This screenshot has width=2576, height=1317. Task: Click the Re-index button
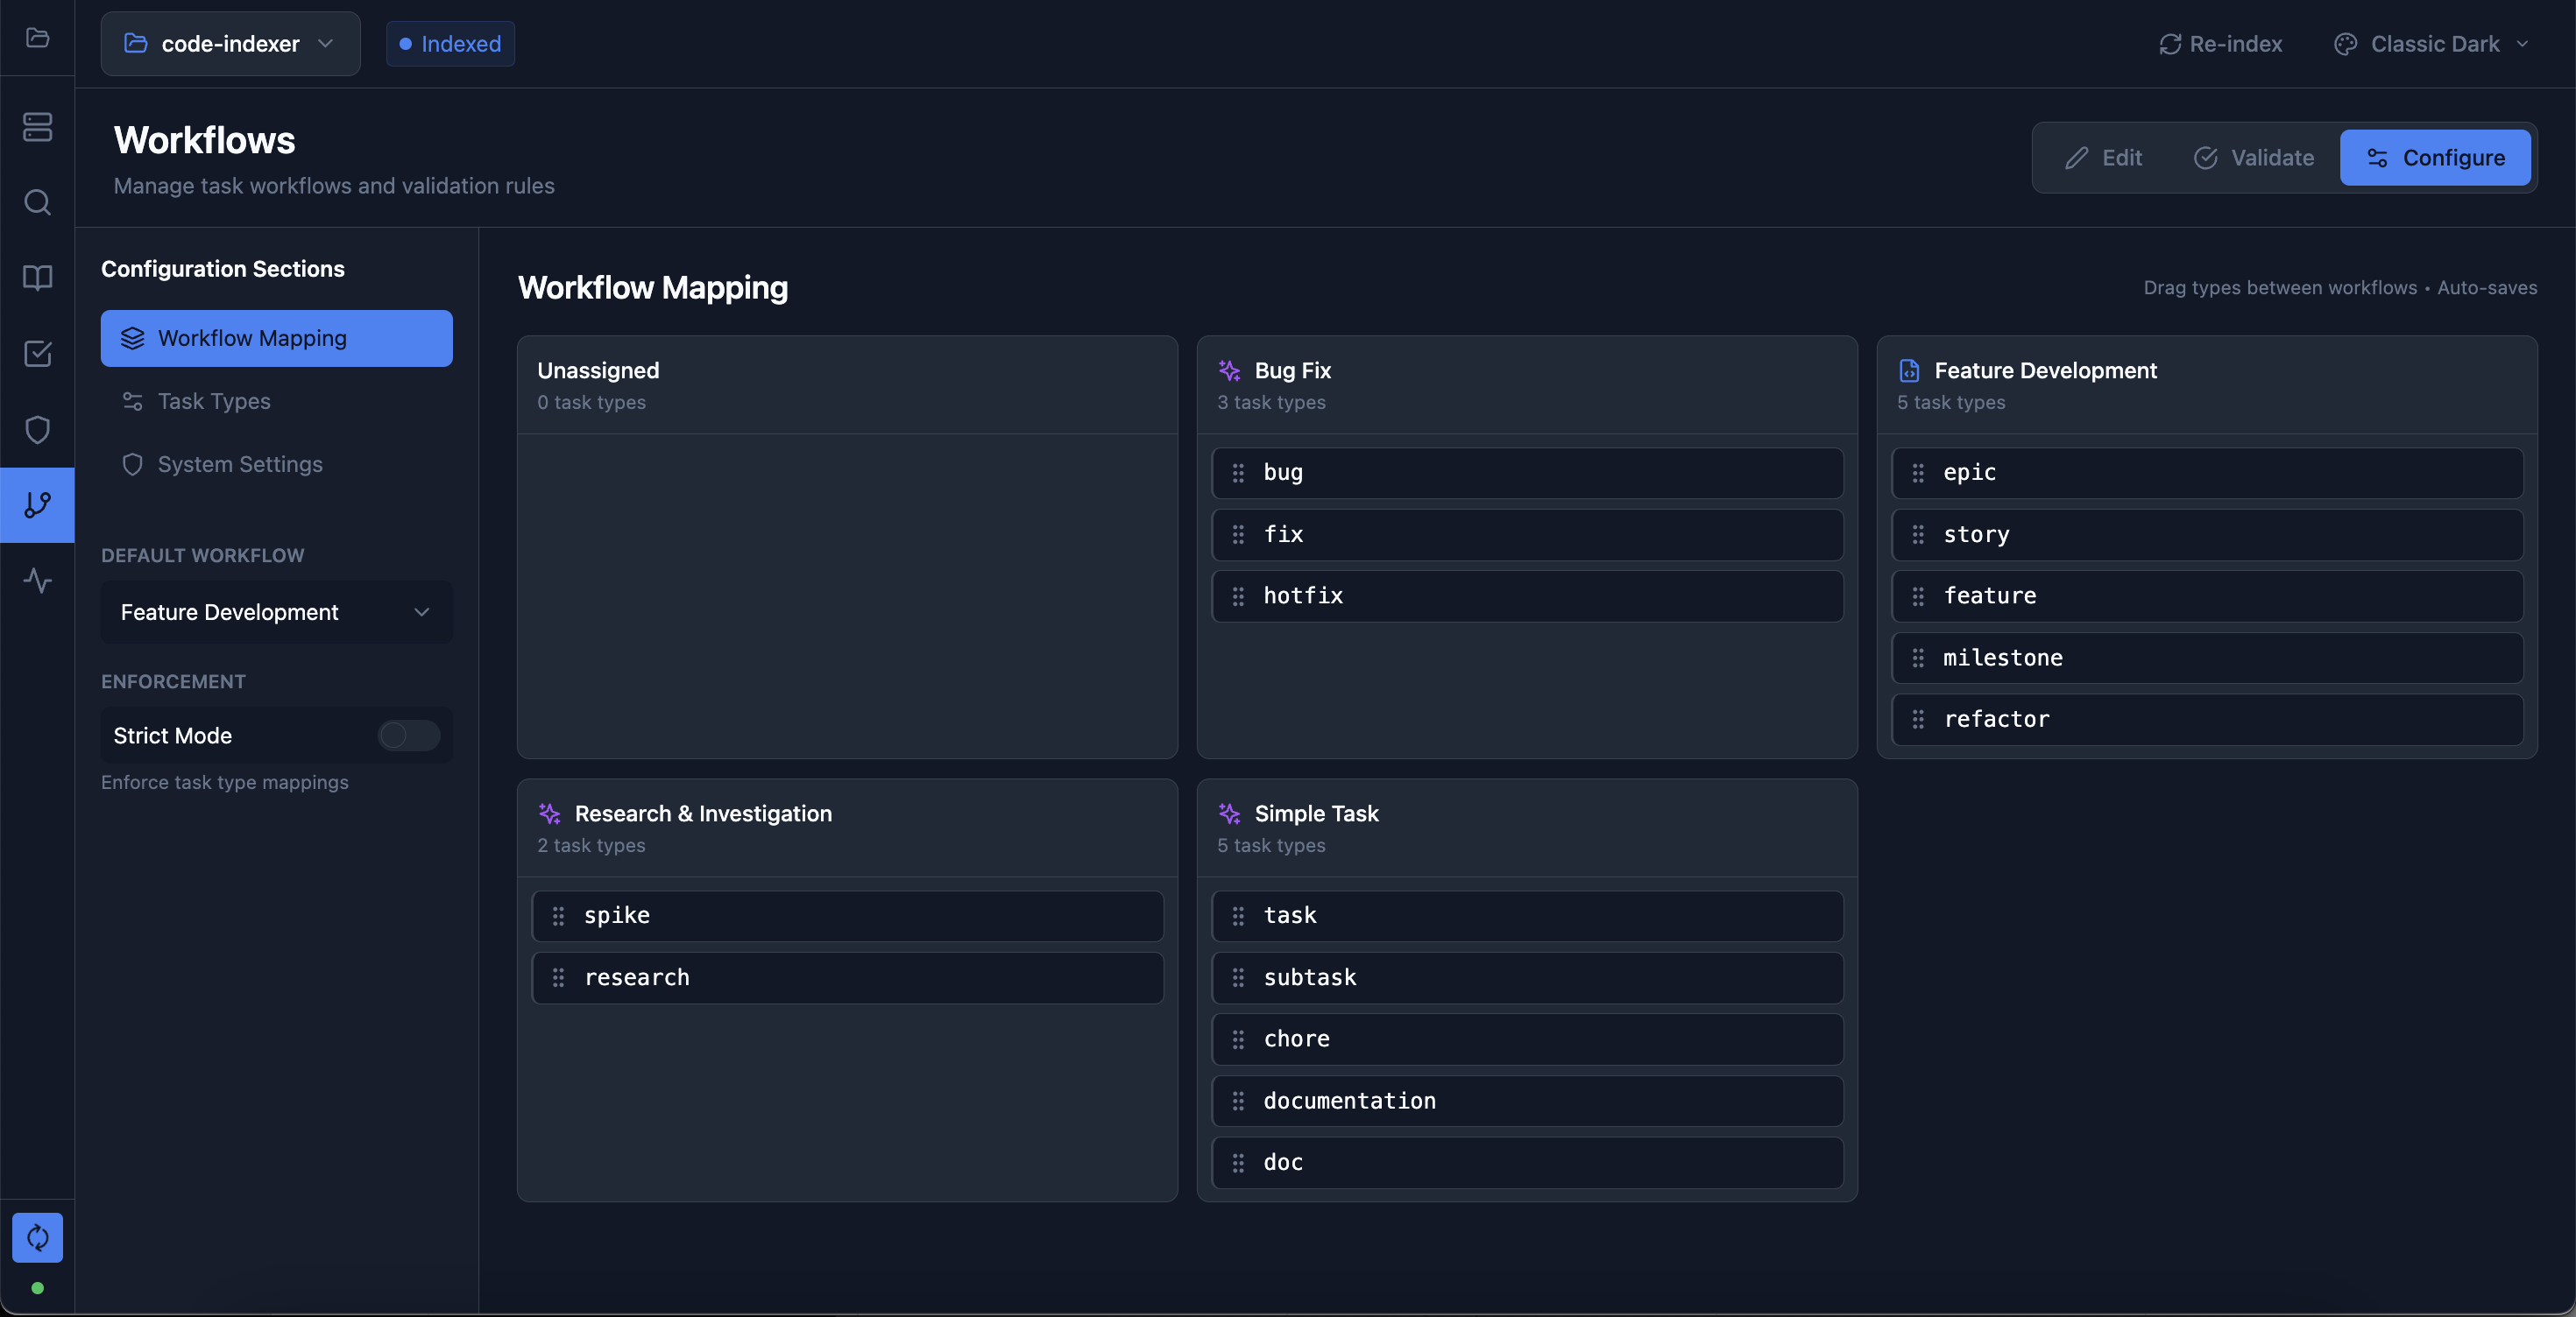2220,44
